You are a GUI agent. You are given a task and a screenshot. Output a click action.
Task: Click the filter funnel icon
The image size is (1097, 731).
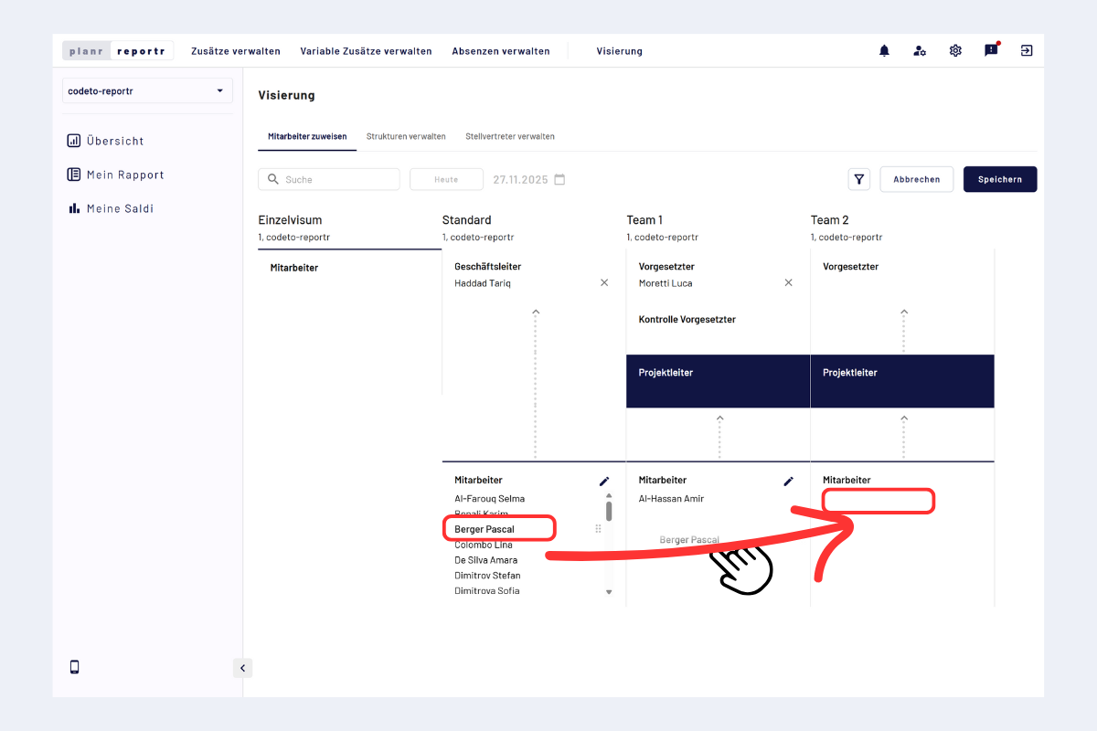tap(859, 180)
